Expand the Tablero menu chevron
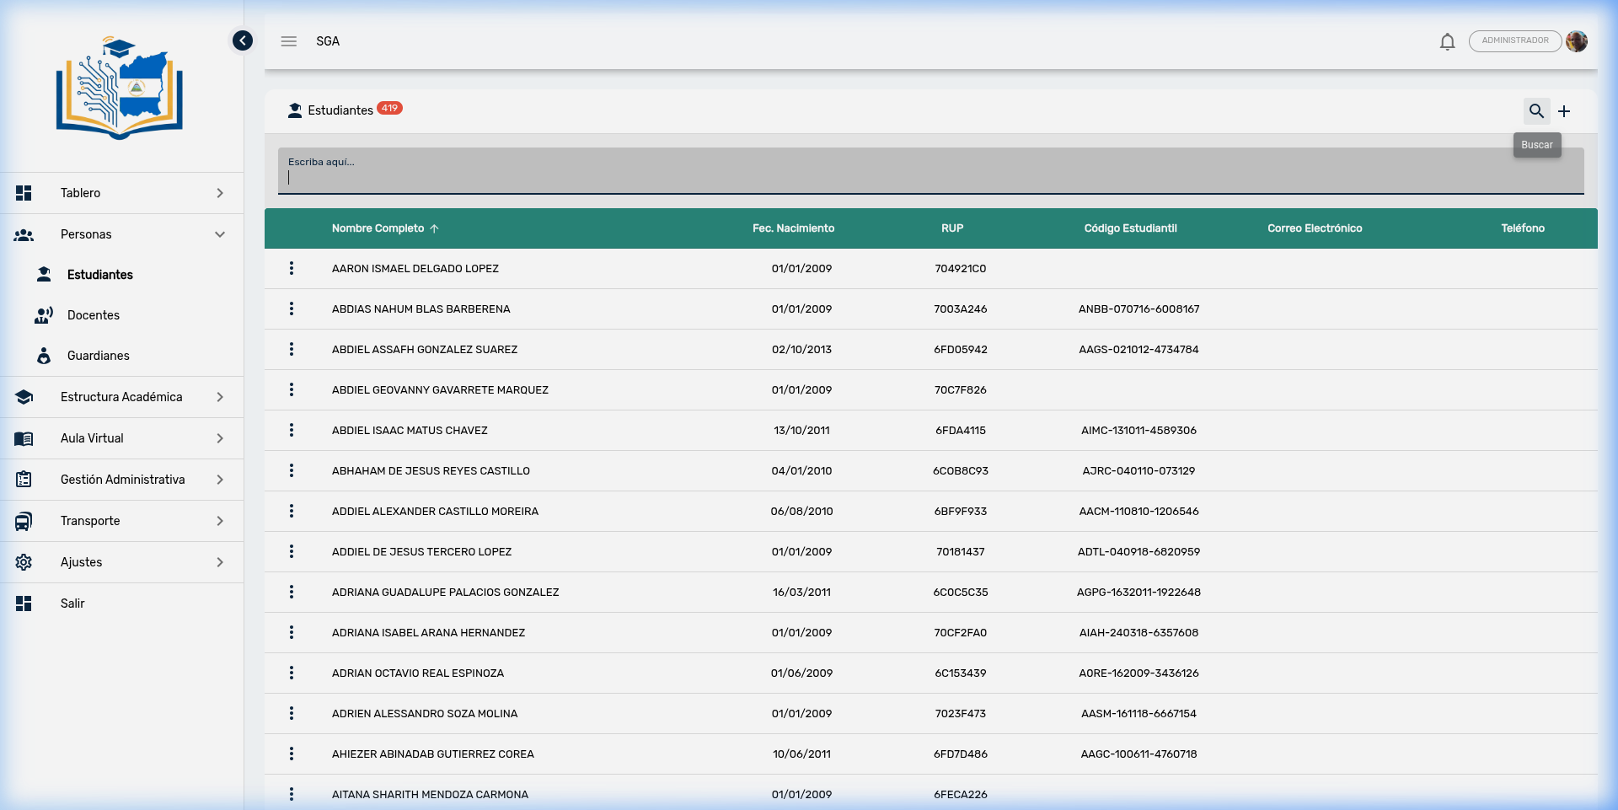This screenshot has width=1618, height=810. point(220,193)
